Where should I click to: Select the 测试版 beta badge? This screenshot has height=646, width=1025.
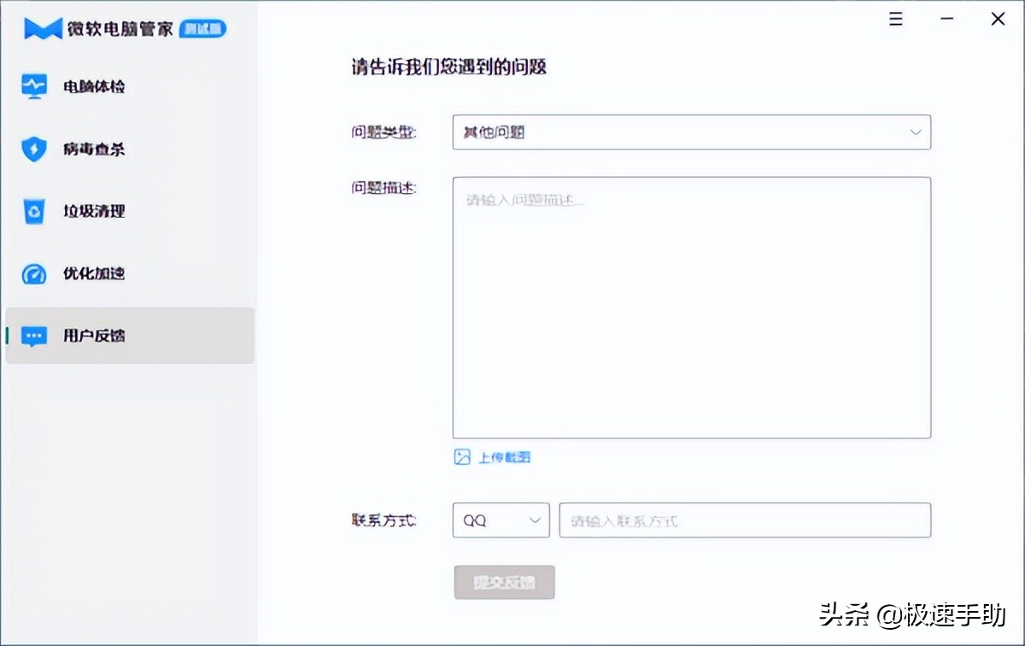(x=202, y=28)
